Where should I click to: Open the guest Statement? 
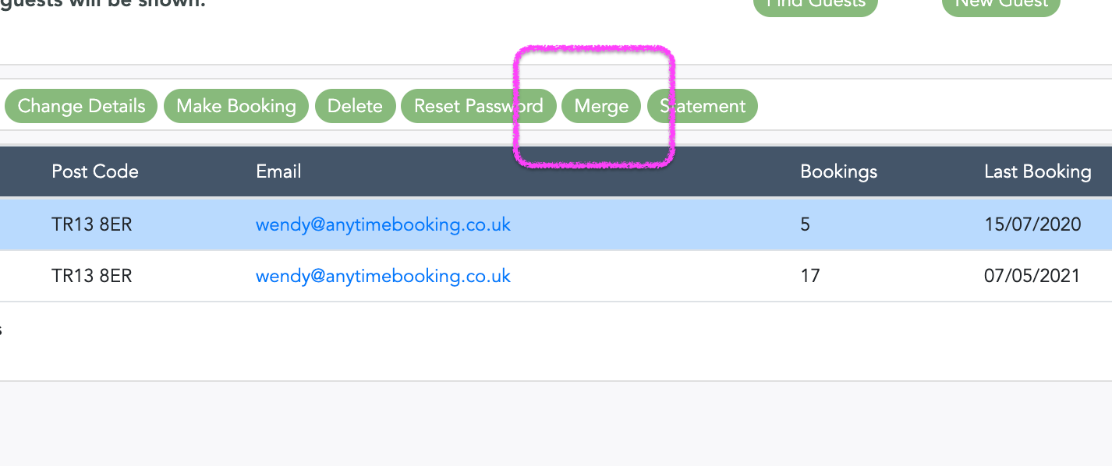point(703,106)
